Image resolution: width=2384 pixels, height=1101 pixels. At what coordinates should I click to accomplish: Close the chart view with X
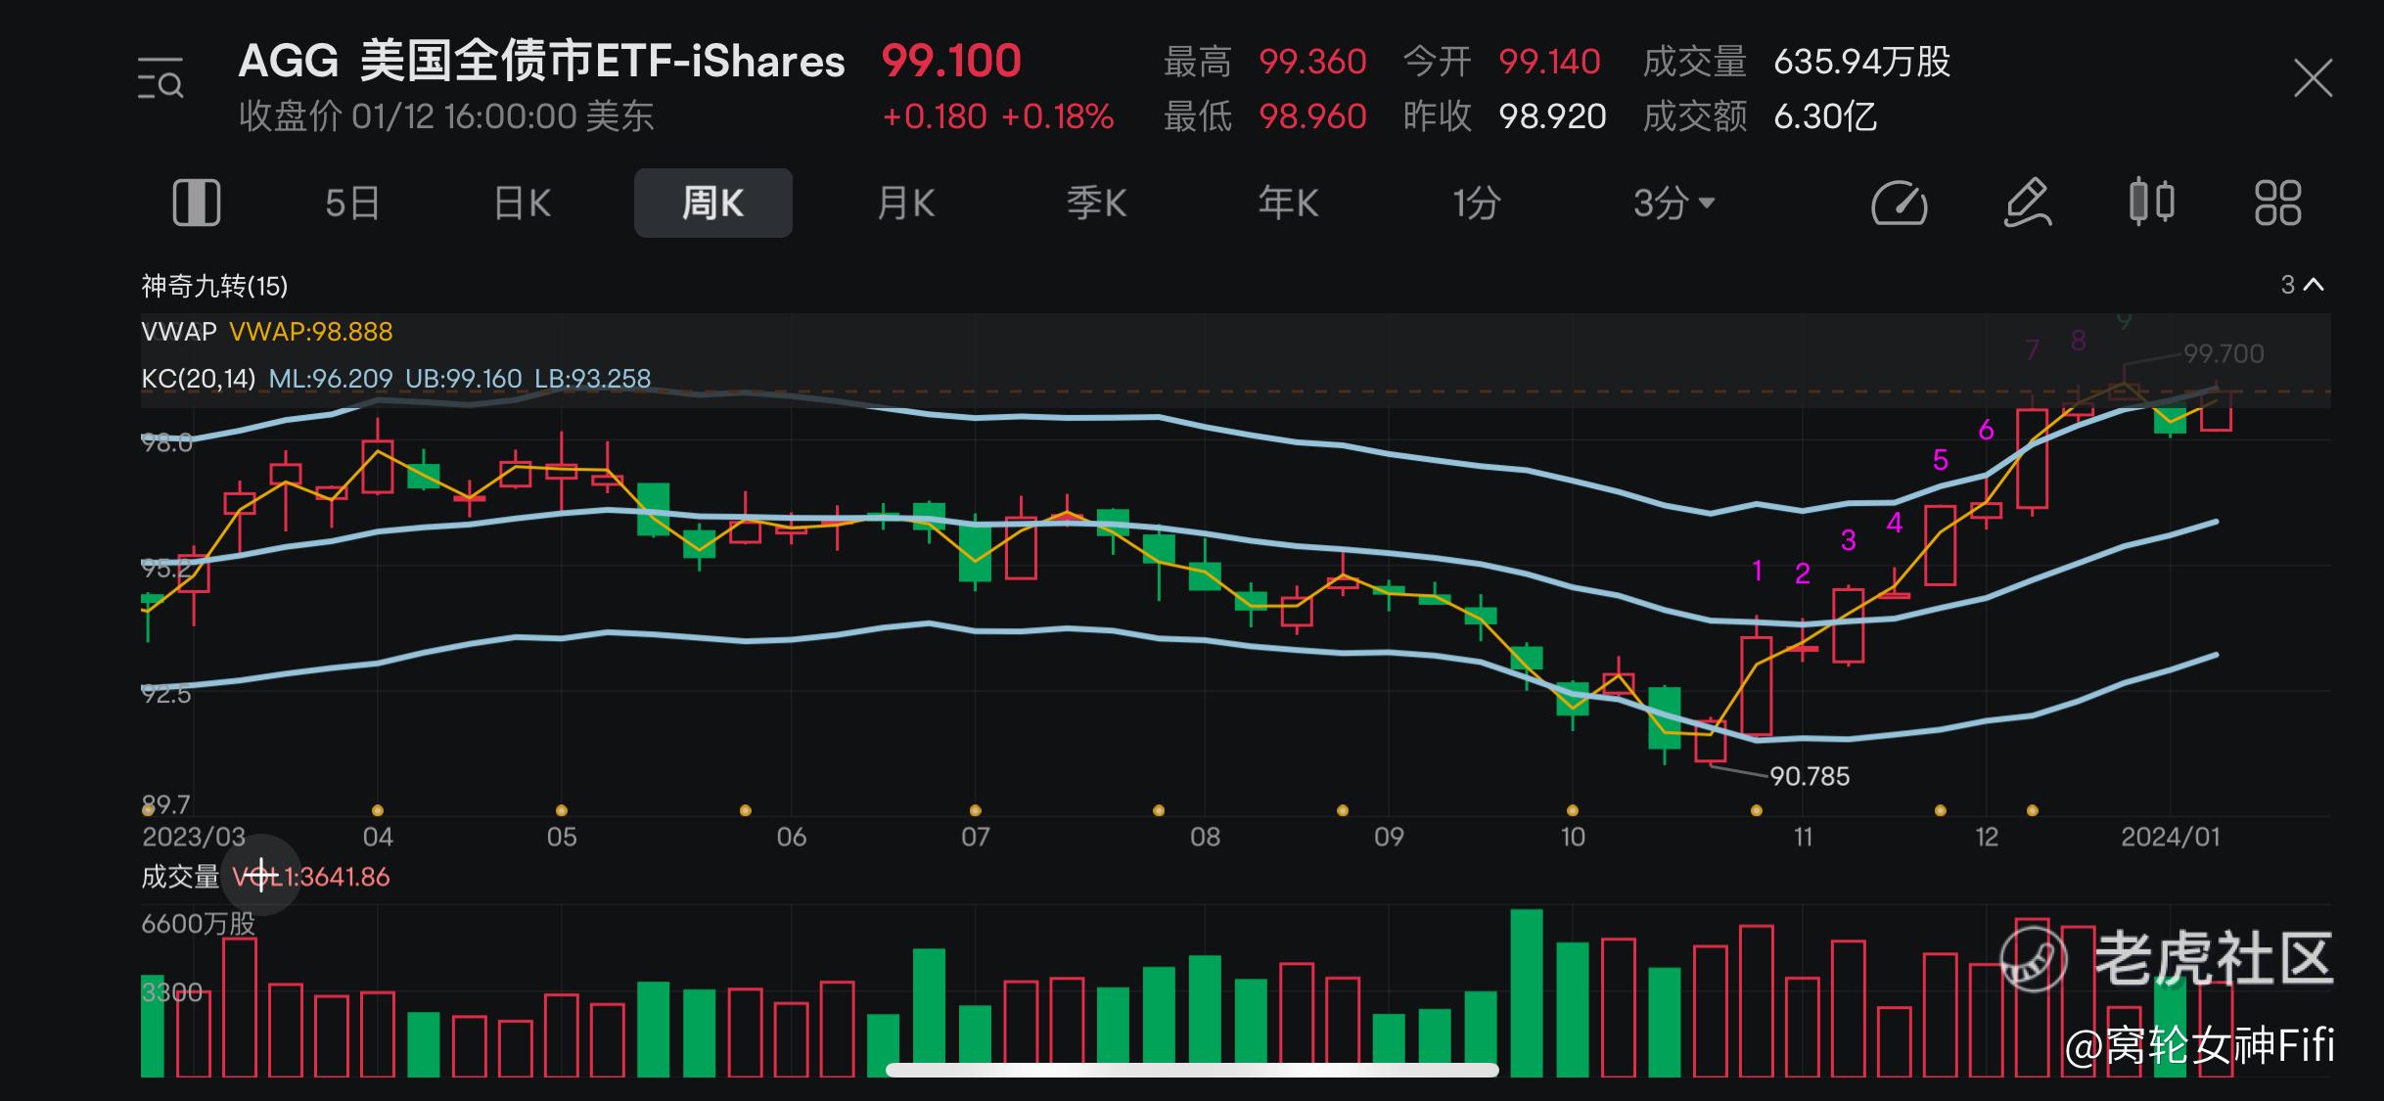pos(2314,78)
